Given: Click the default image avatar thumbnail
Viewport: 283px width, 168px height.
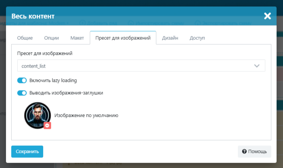Looking at the screenshot, I should click(x=38, y=115).
